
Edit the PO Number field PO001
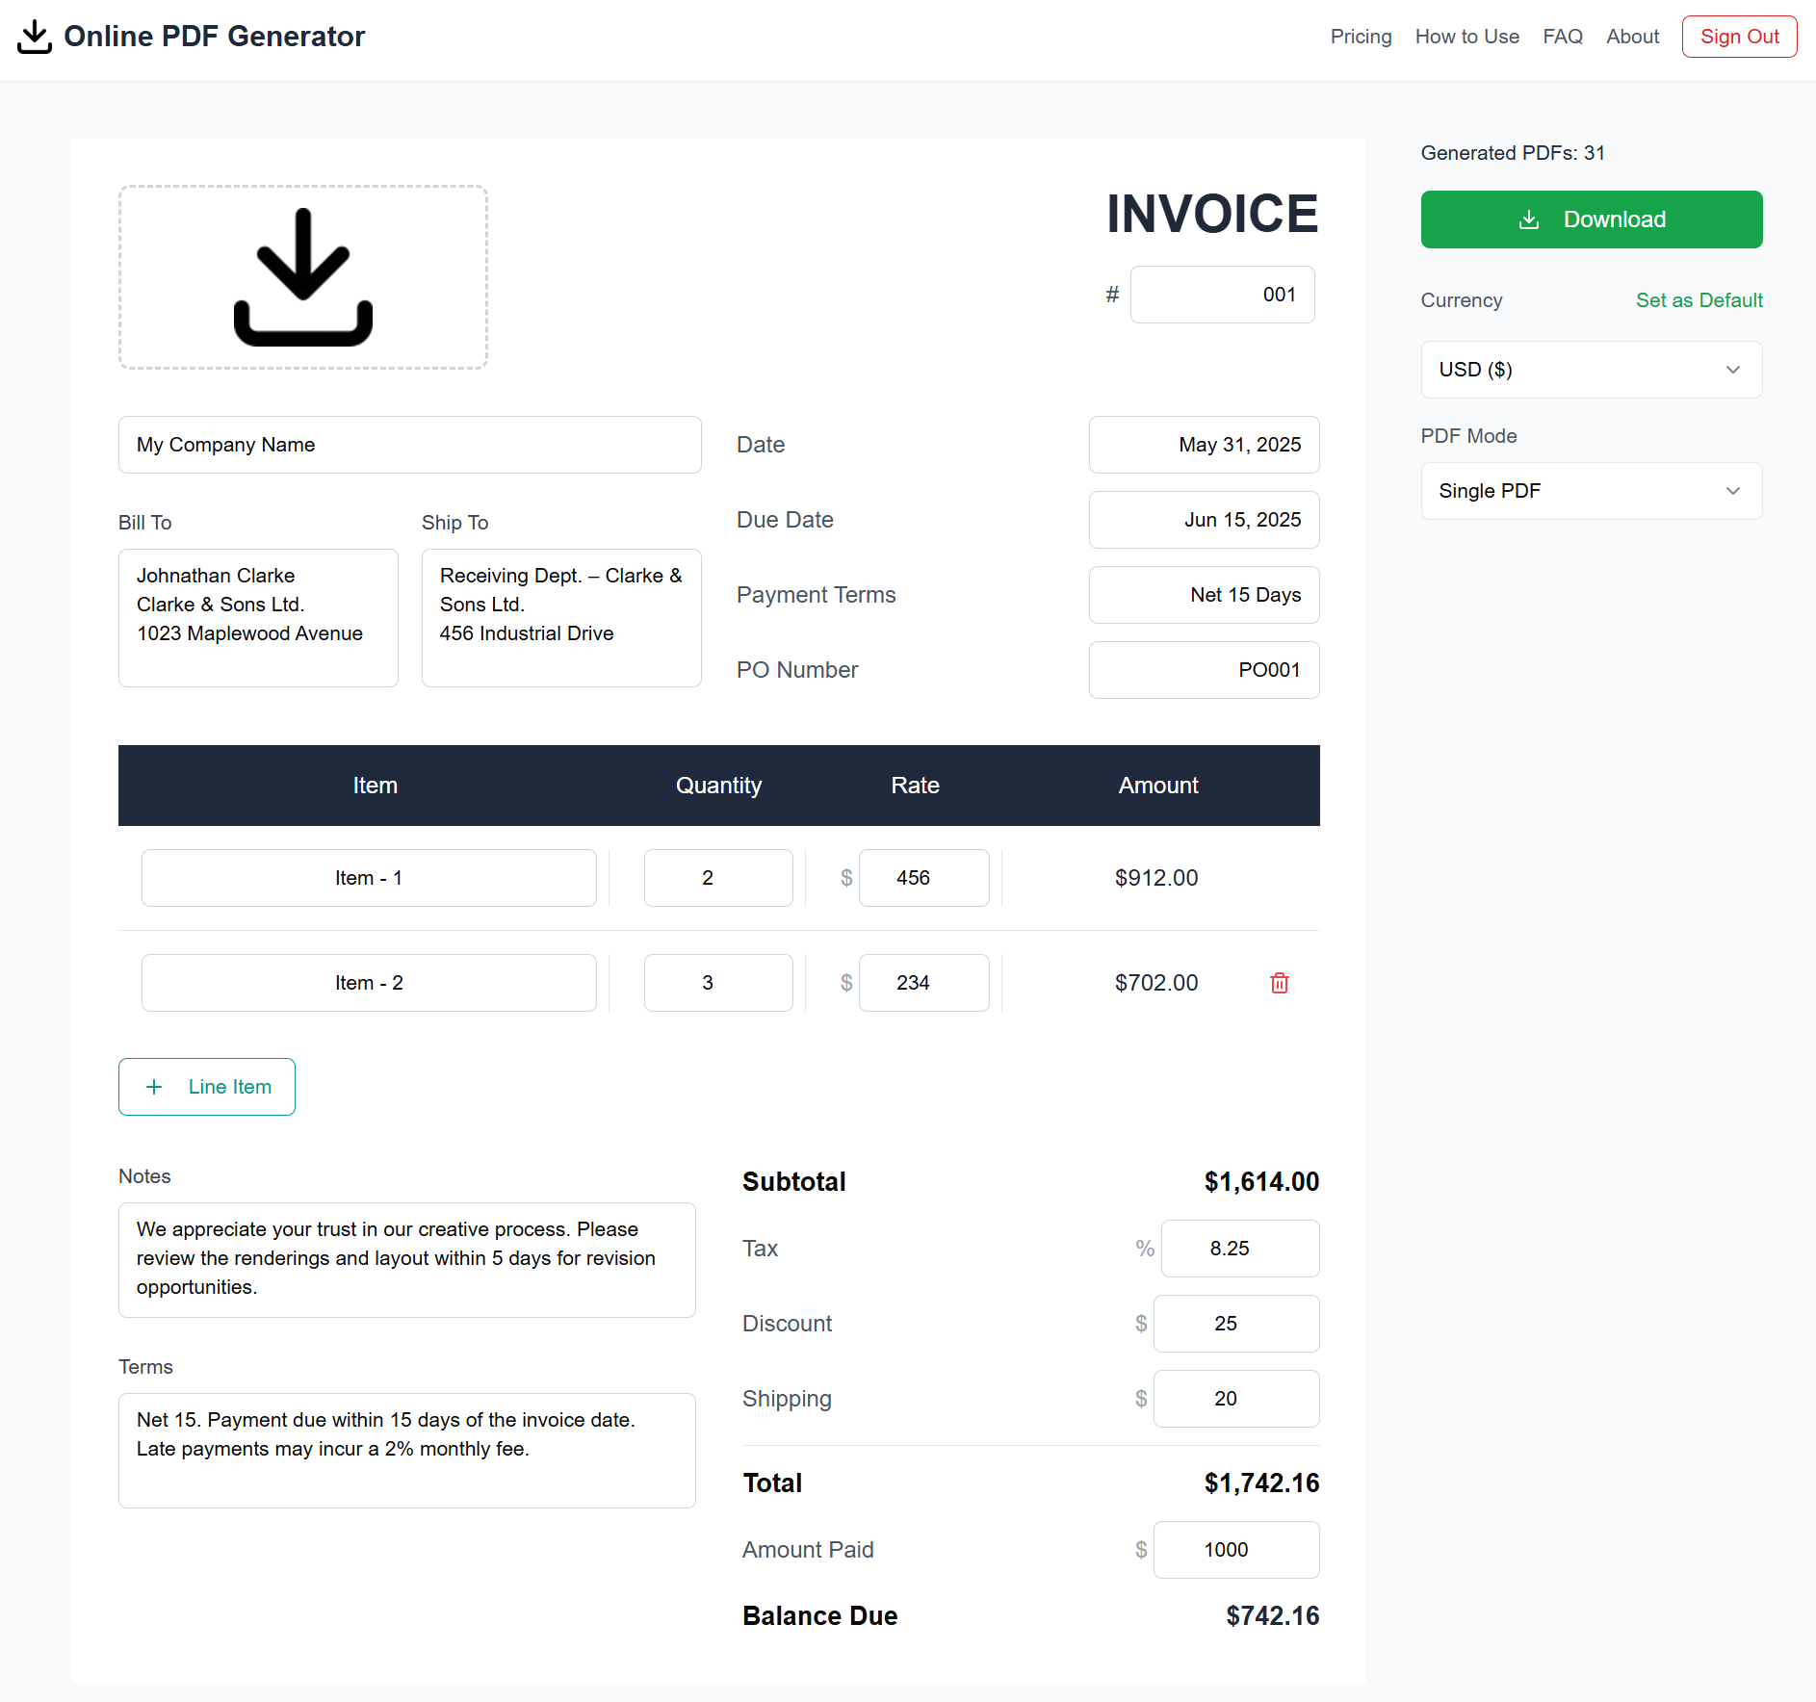click(1204, 670)
